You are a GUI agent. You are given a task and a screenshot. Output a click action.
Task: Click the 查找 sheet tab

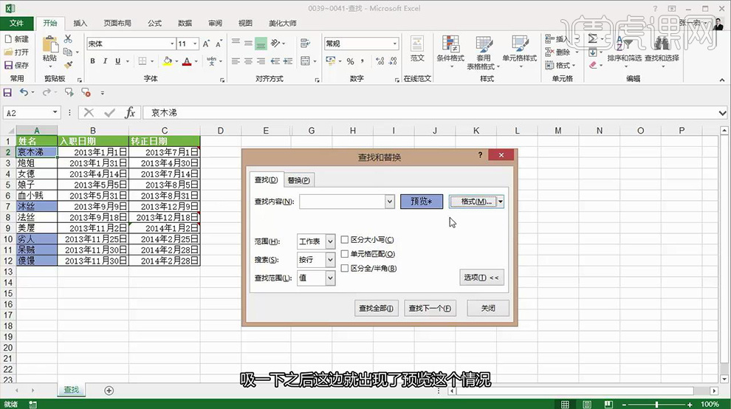click(72, 390)
